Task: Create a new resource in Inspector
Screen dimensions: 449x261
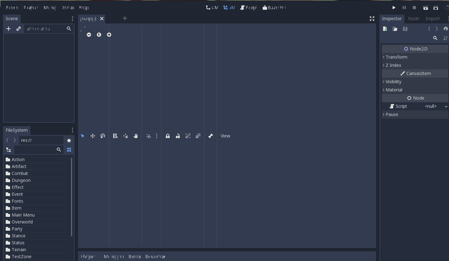Action: [x=385, y=29]
